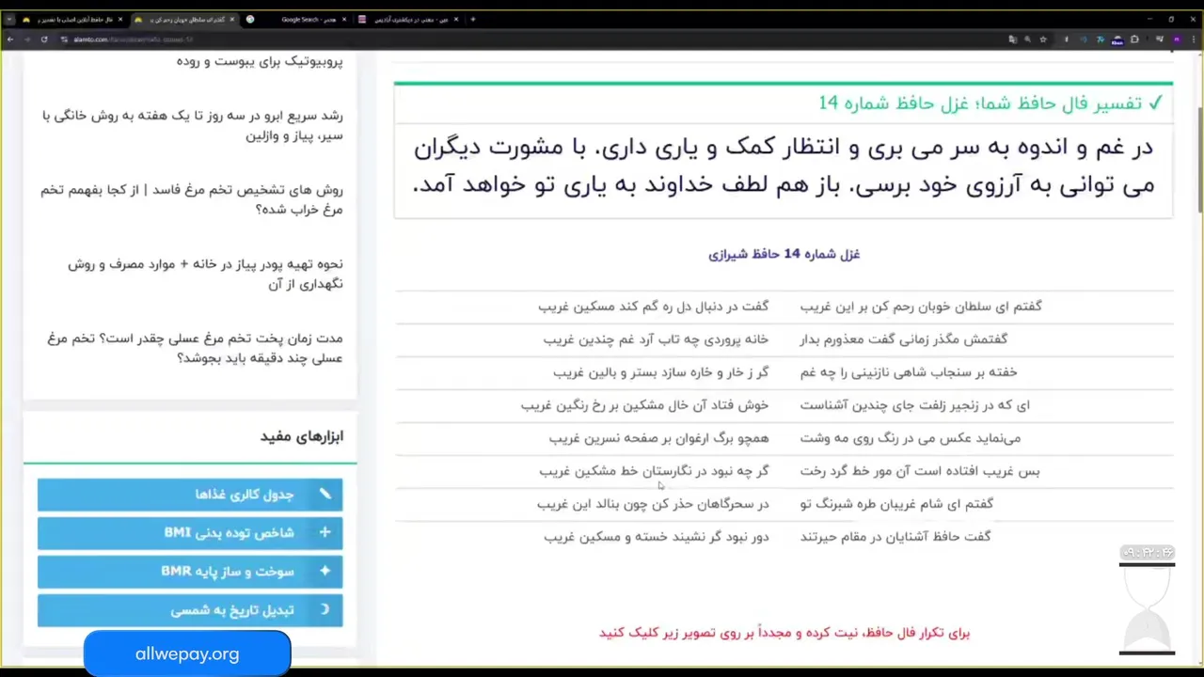Image resolution: width=1204 pixels, height=677 pixels.
Task: Open the tab search dropdown arrow
Action: click(x=10, y=20)
